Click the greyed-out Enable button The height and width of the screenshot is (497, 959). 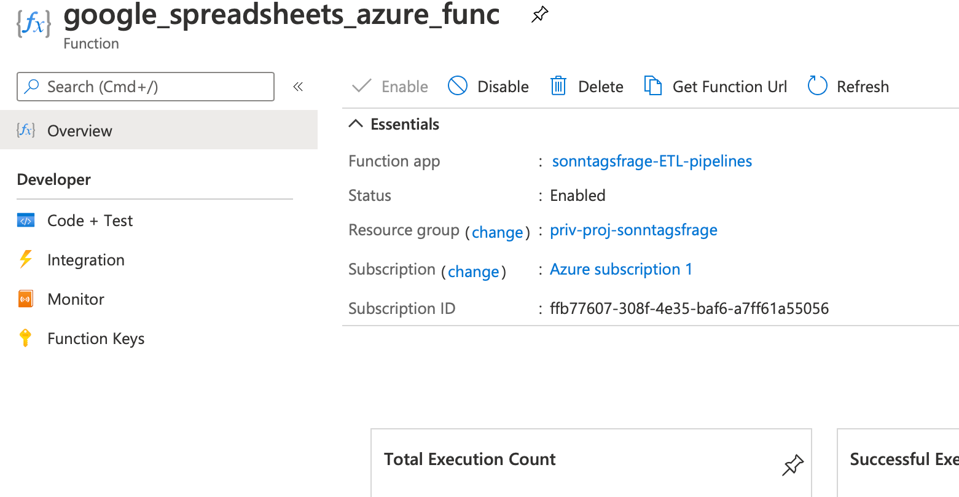click(x=390, y=87)
